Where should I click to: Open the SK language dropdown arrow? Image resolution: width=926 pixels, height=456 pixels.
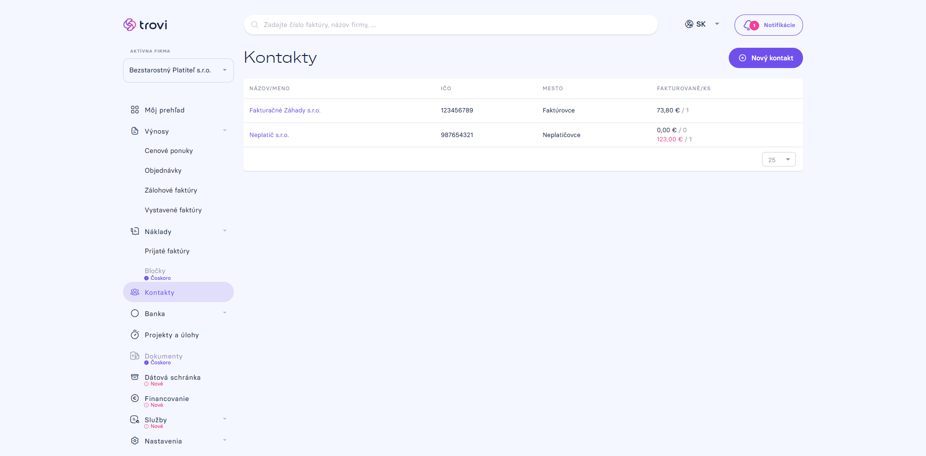[x=717, y=24]
